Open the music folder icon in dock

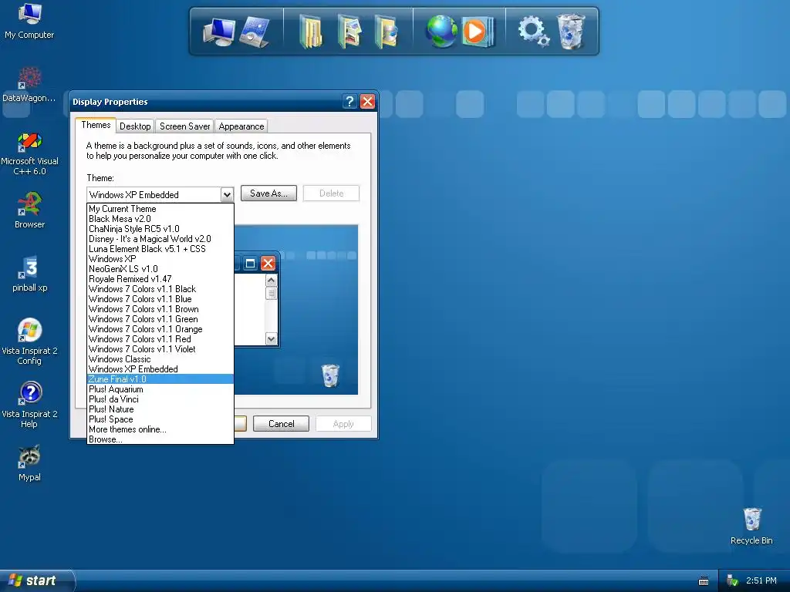387,32
